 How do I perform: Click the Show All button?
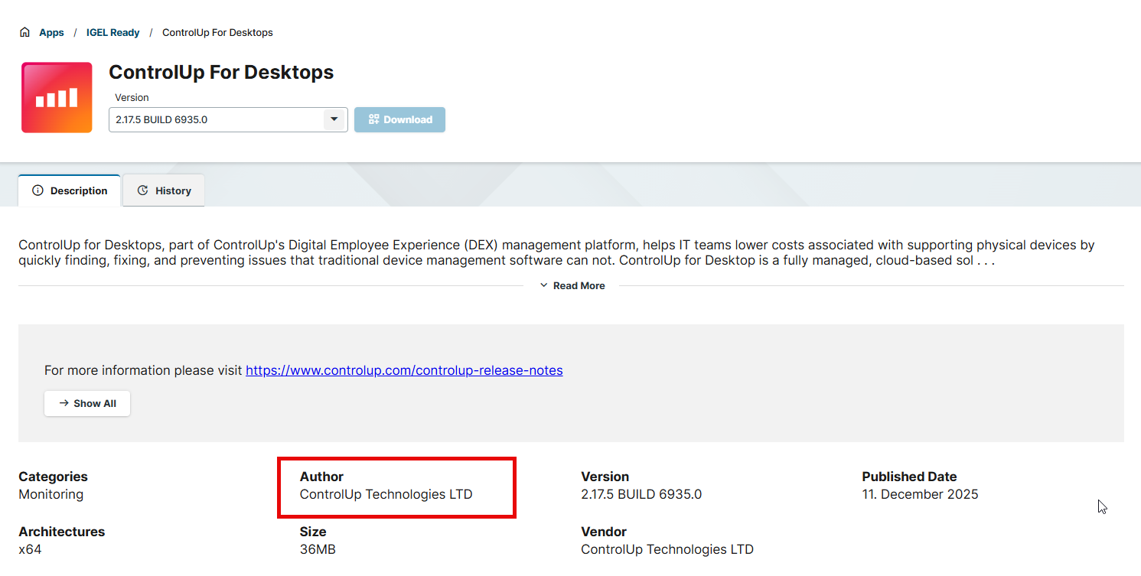[x=87, y=403]
